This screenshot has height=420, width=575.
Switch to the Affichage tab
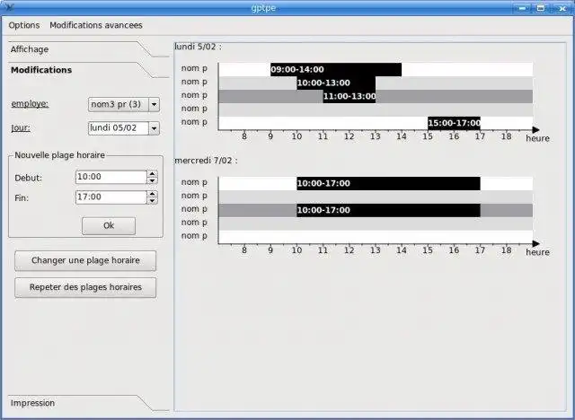tap(30, 49)
